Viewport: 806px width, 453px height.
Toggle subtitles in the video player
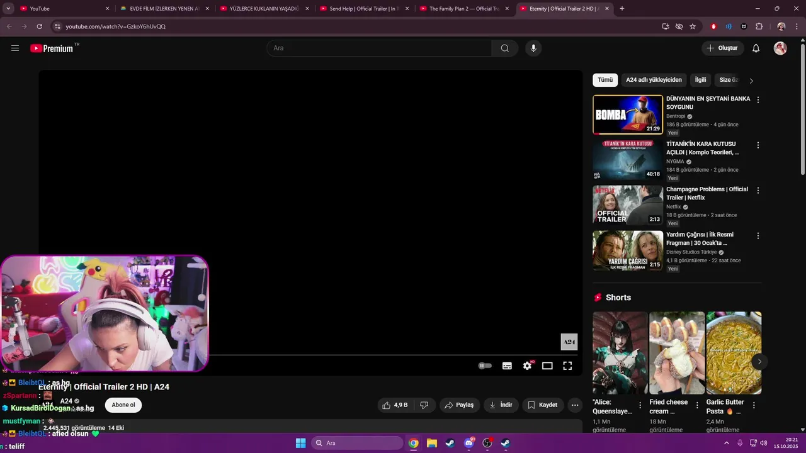507,366
